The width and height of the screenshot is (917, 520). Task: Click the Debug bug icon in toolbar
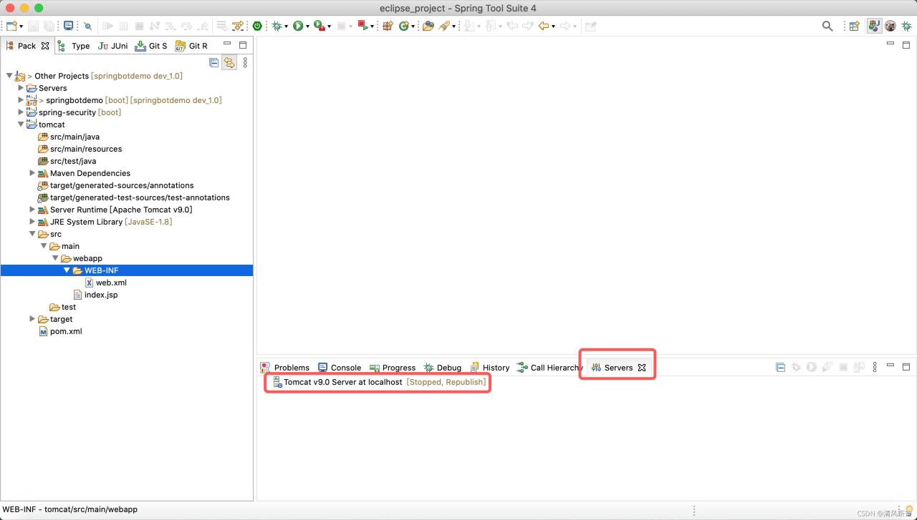277,26
